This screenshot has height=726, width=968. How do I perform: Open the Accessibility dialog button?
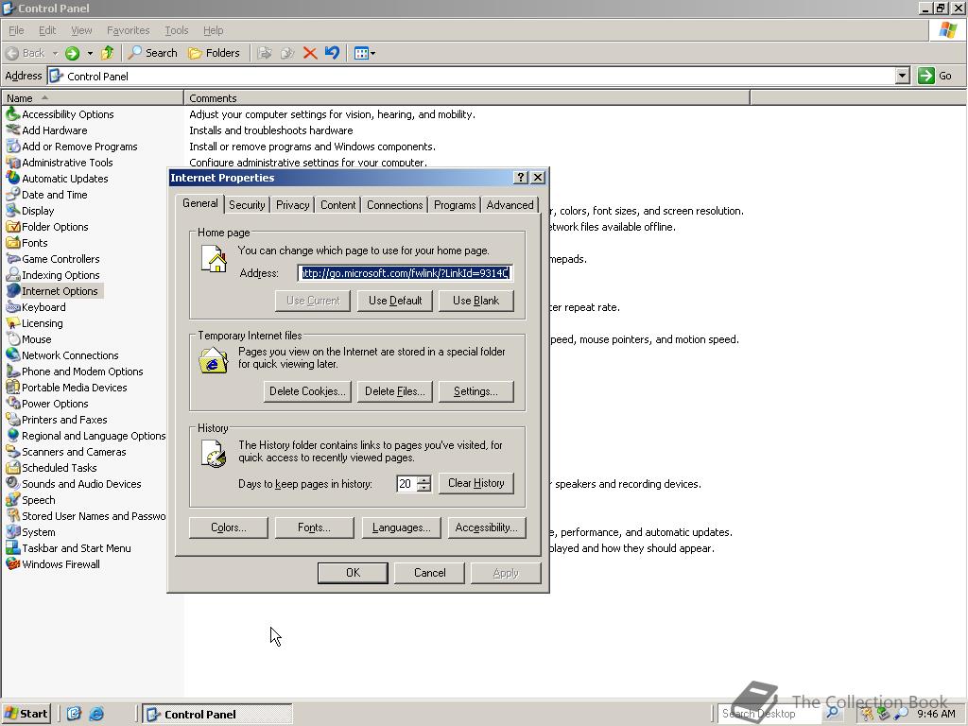[487, 527]
